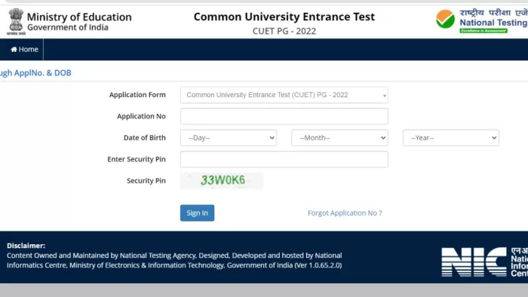Open the Day dropdown for date of birth

pyautogui.click(x=229, y=138)
